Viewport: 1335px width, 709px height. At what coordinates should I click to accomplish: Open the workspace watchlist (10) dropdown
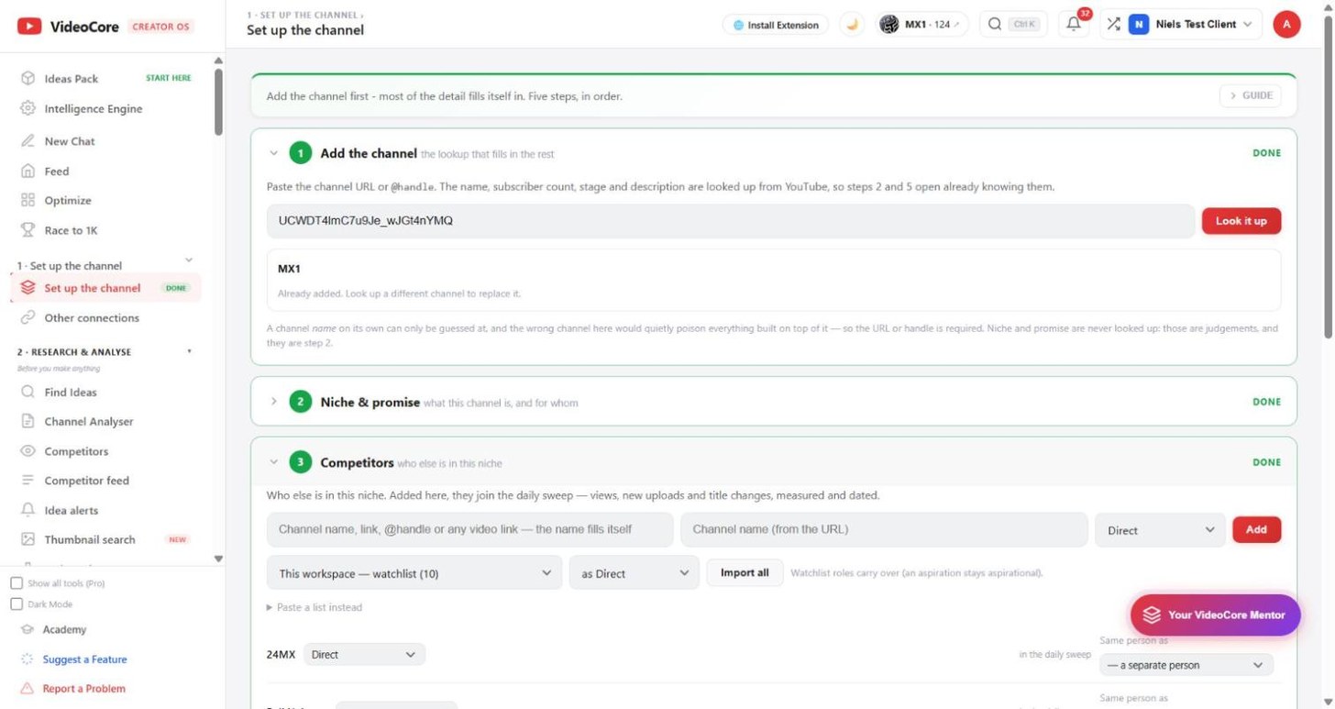pyautogui.click(x=414, y=573)
